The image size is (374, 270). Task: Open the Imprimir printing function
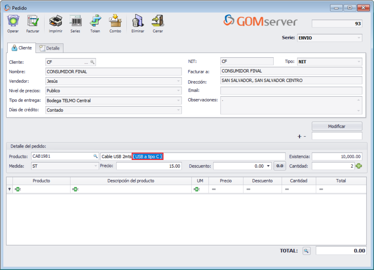55,21
